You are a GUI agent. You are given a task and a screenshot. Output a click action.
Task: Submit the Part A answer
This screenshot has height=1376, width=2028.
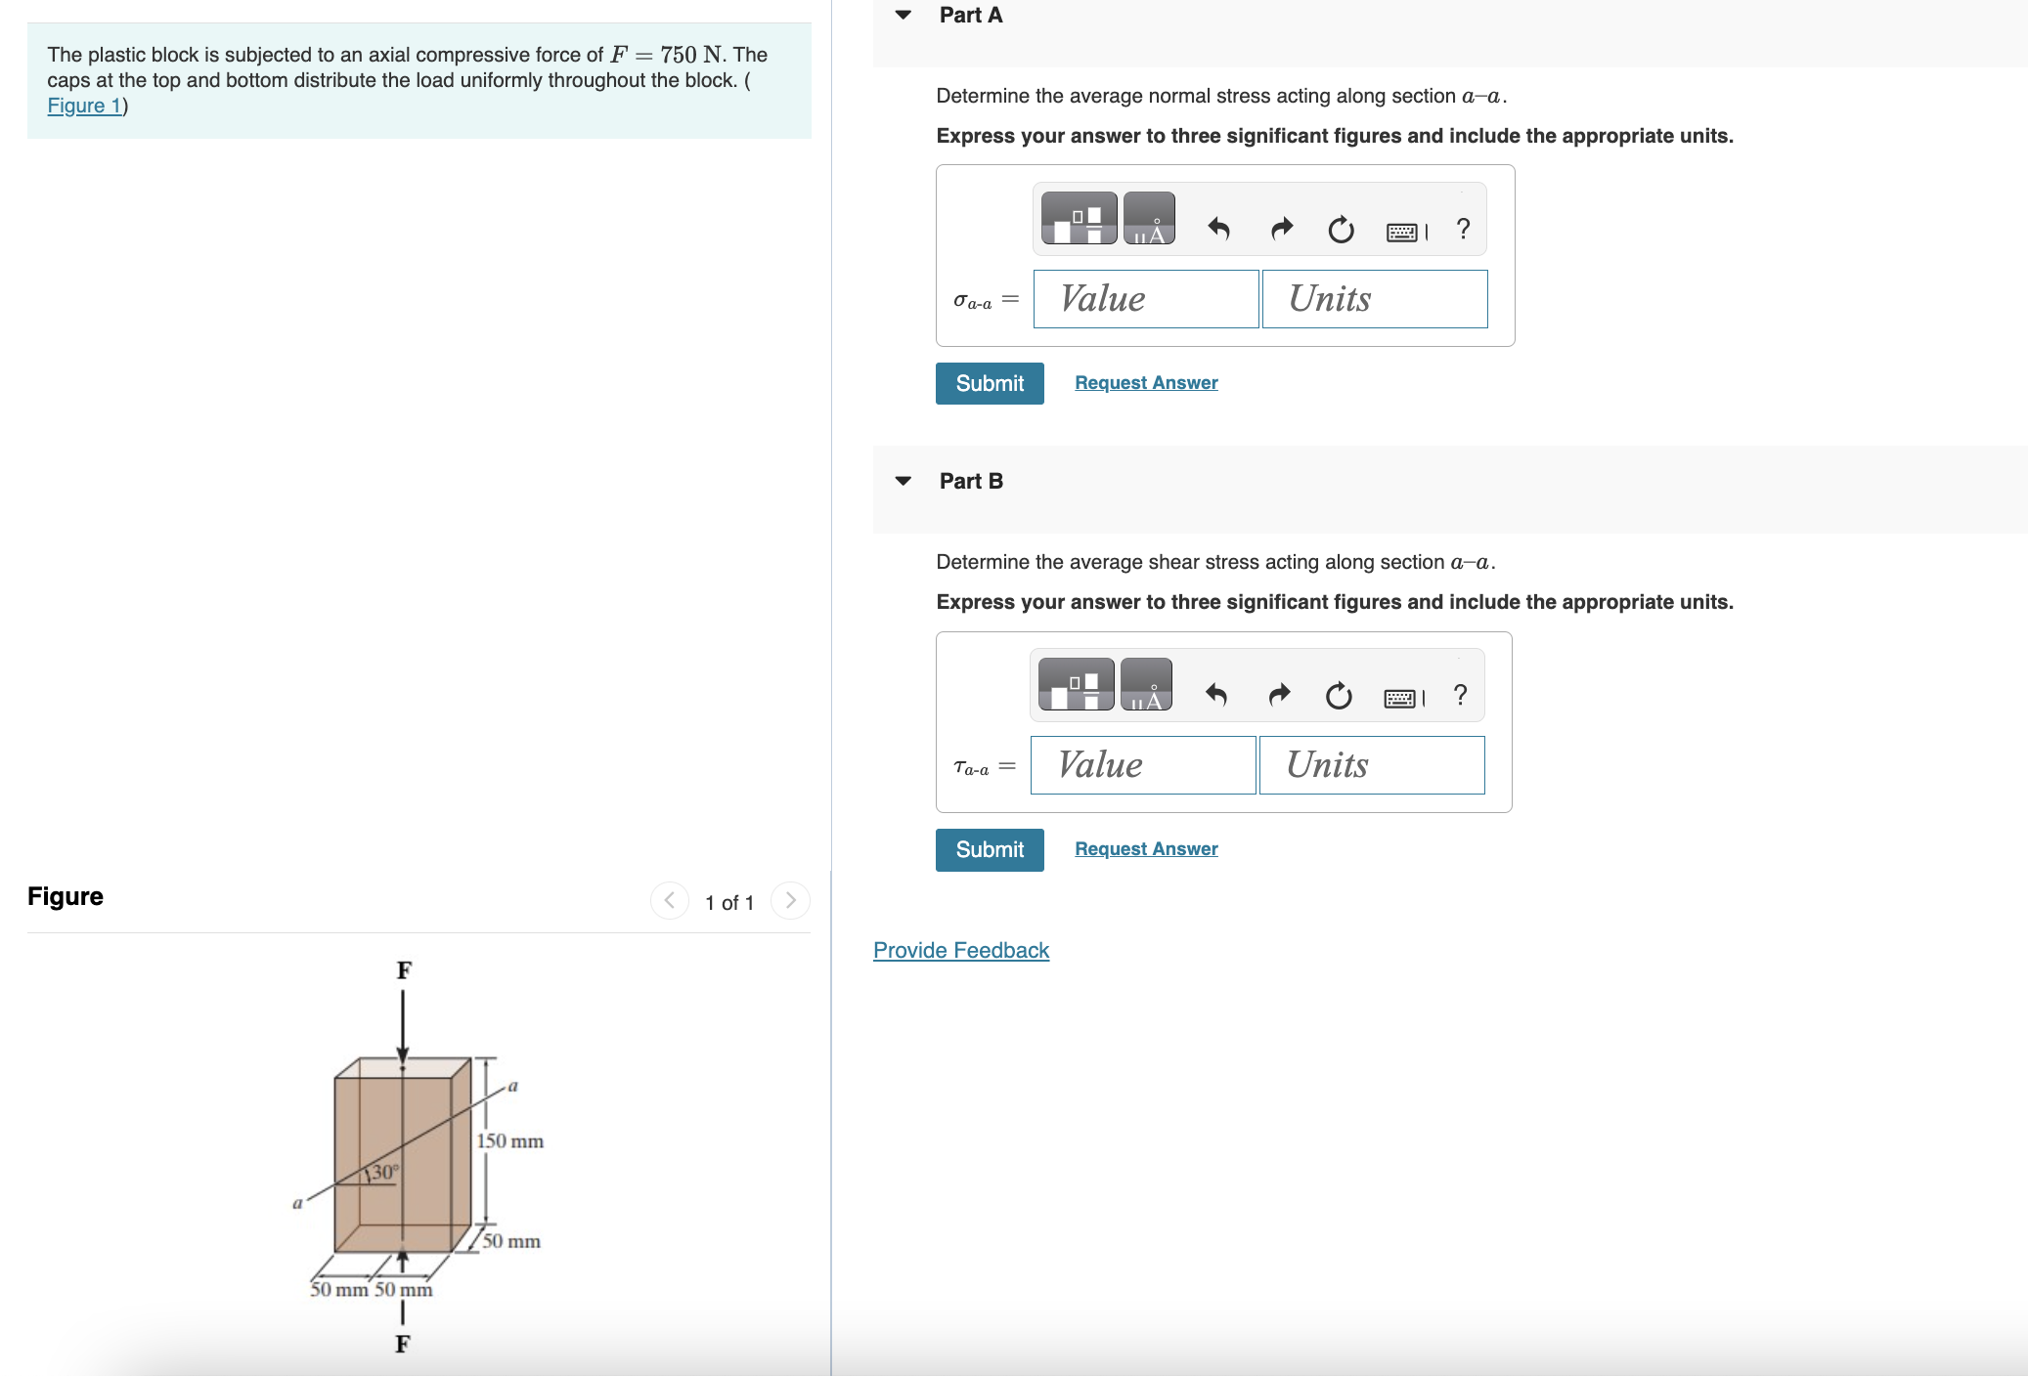pos(989,383)
